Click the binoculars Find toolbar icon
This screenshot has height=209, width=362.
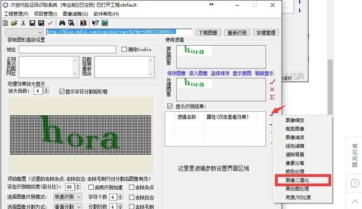(x=62, y=23)
